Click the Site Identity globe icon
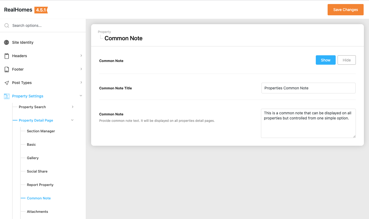The width and height of the screenshot is (369, 219). click(x=7, y=42)
